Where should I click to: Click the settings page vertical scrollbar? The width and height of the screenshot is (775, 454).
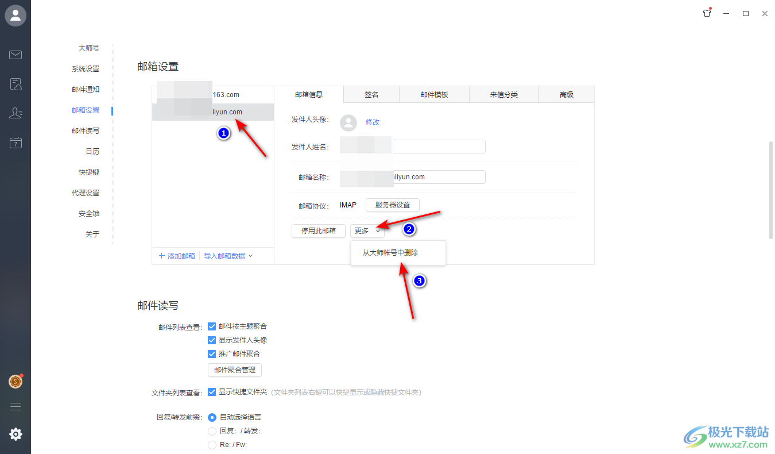tap(770, 190)
